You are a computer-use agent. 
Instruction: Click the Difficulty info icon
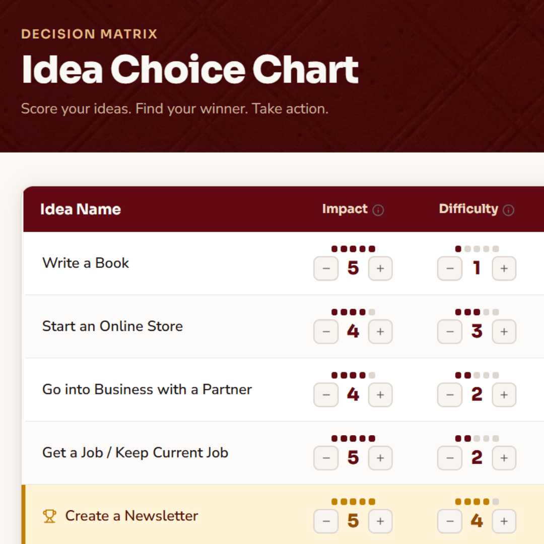509,210
